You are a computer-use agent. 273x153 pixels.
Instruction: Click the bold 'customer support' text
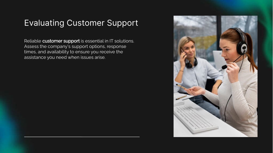[61, 41]
